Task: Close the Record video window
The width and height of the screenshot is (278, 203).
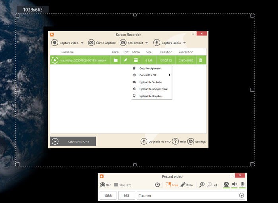Action: point(240,175)
